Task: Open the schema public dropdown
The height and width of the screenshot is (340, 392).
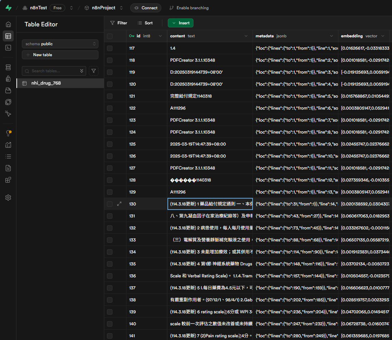Action: (x=60, y=44)
